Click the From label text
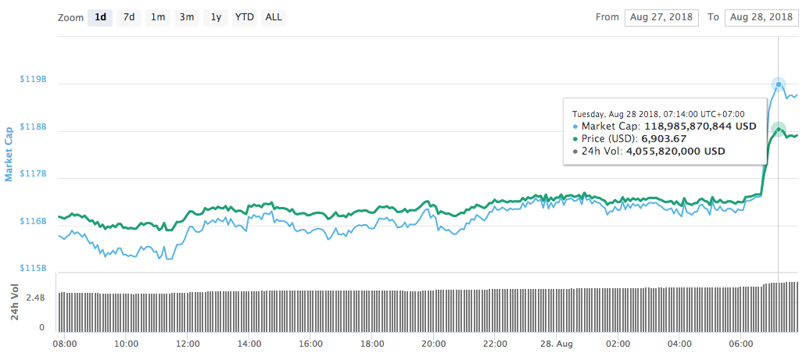Screen dimensions: 806x353 [607, 17]
